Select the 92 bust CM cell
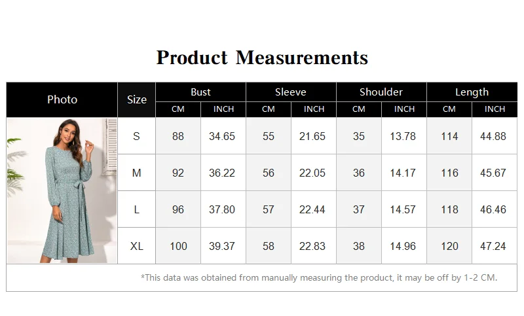 click(x=178, y=173)
